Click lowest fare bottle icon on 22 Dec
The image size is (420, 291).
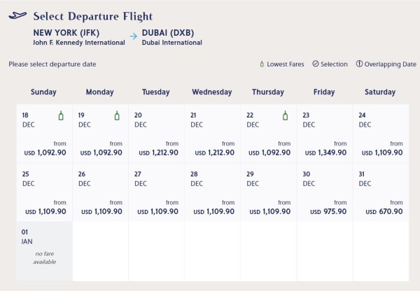(x=285, y=116)
